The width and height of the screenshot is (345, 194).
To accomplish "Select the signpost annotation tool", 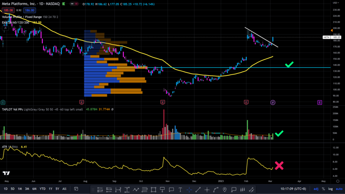I will 163,189.
